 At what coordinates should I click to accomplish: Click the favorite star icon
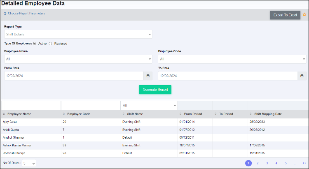pos(304,15)
